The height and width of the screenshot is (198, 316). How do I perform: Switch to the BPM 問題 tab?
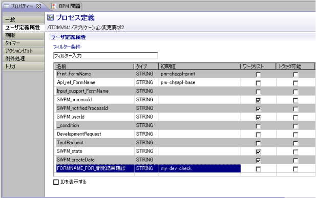tap(66, 6)
